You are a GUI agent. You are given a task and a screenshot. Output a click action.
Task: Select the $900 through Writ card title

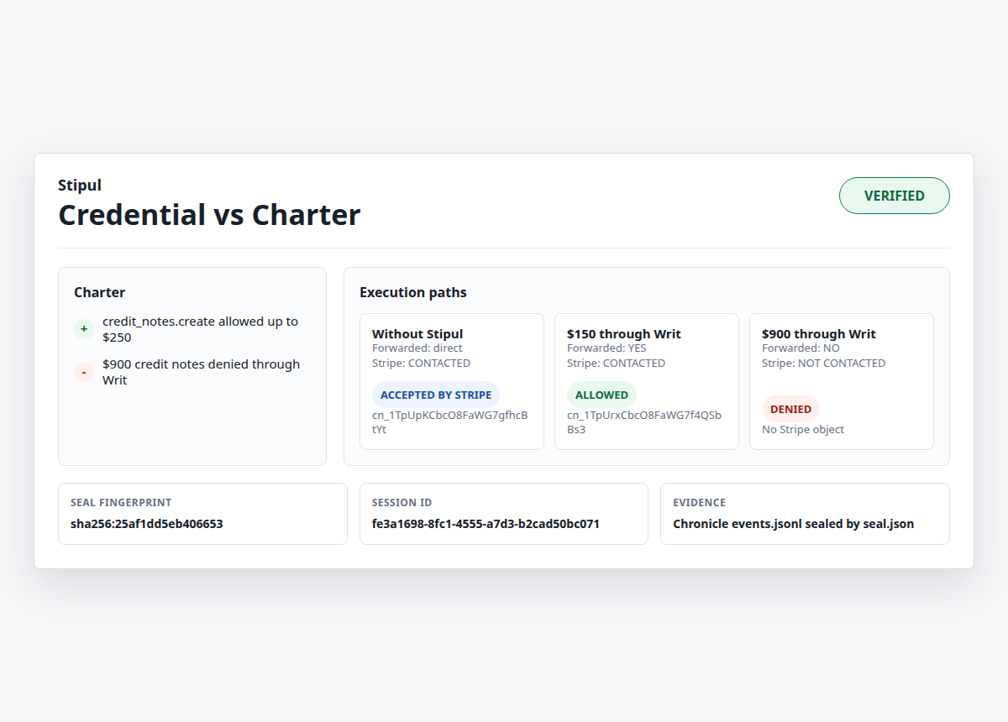[819, 334]
